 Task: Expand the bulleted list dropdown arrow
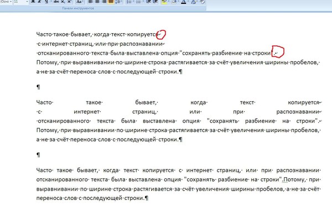click(x=143, y=2)
